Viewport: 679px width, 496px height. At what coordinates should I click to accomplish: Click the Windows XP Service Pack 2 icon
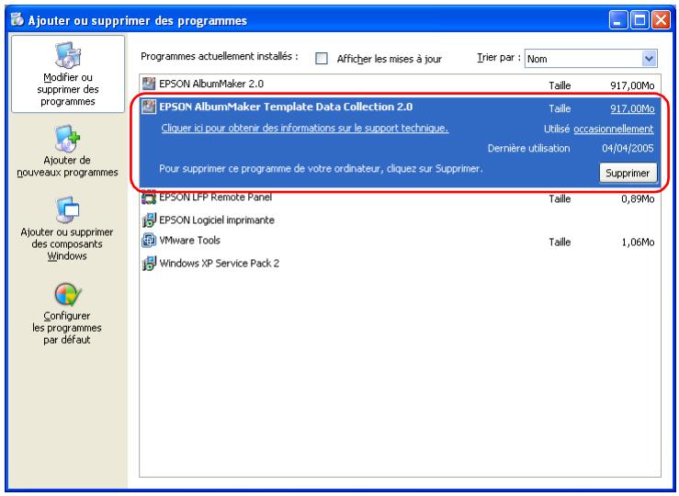click(x=149, y=263)
